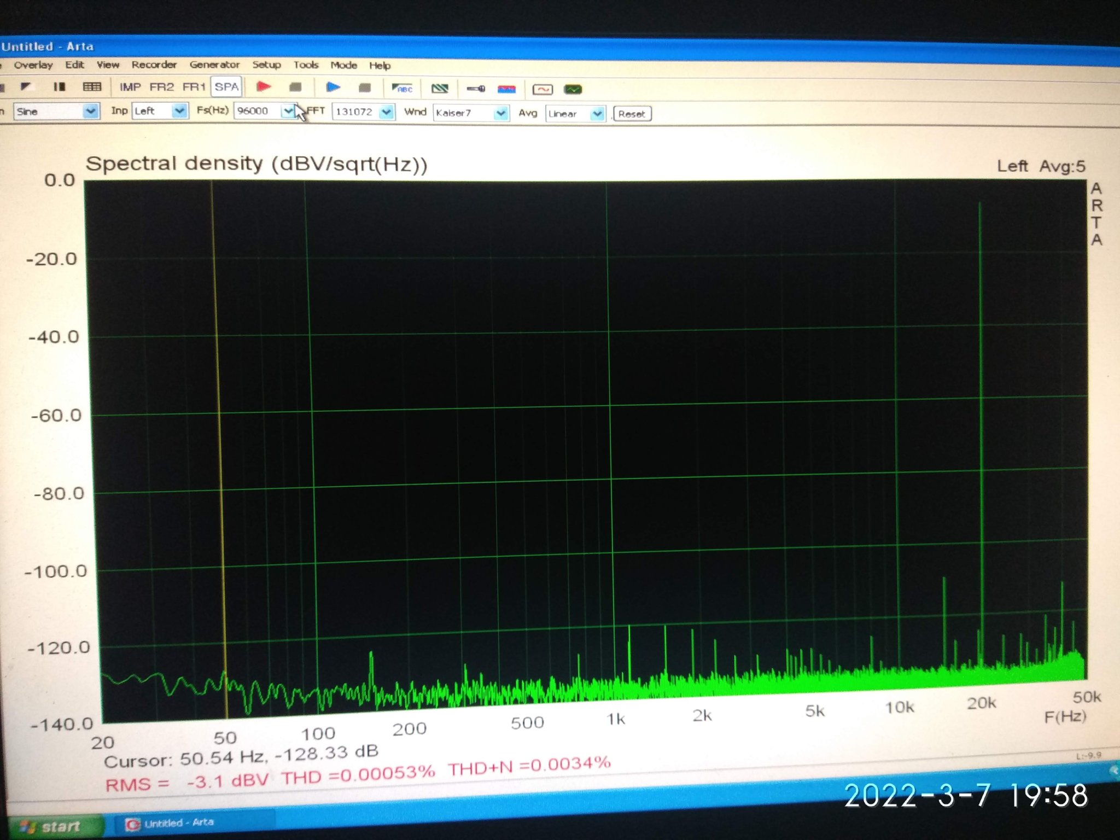The height and width of the screenshot is (840, 1120).
Task: Click the black-and-white wedge icon
Action: (x=26, y=86)
